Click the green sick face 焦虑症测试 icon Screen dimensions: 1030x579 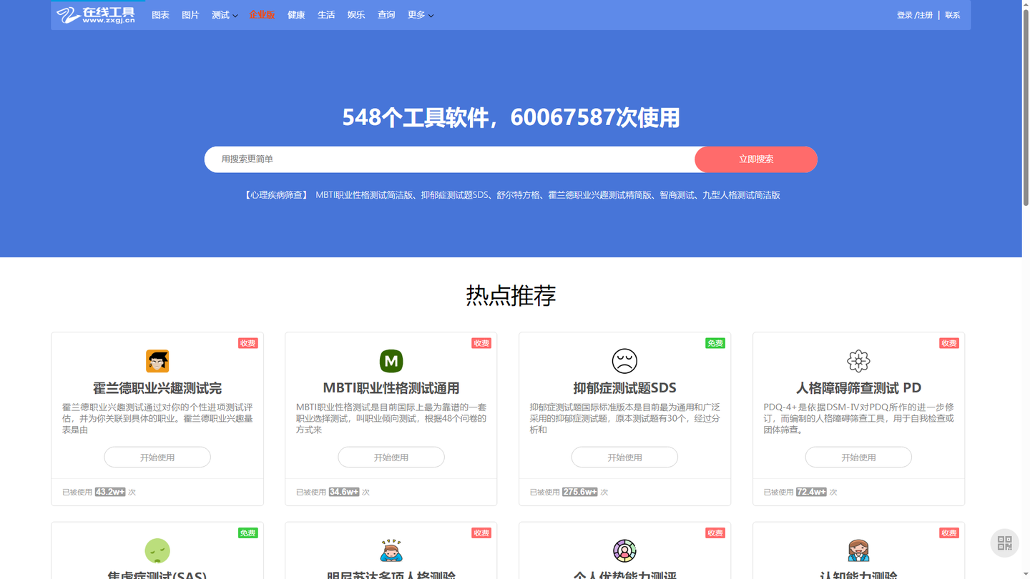157,551
